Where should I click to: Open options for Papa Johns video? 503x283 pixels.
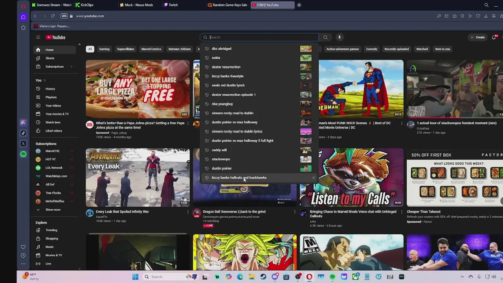click(x=187, y=123)
